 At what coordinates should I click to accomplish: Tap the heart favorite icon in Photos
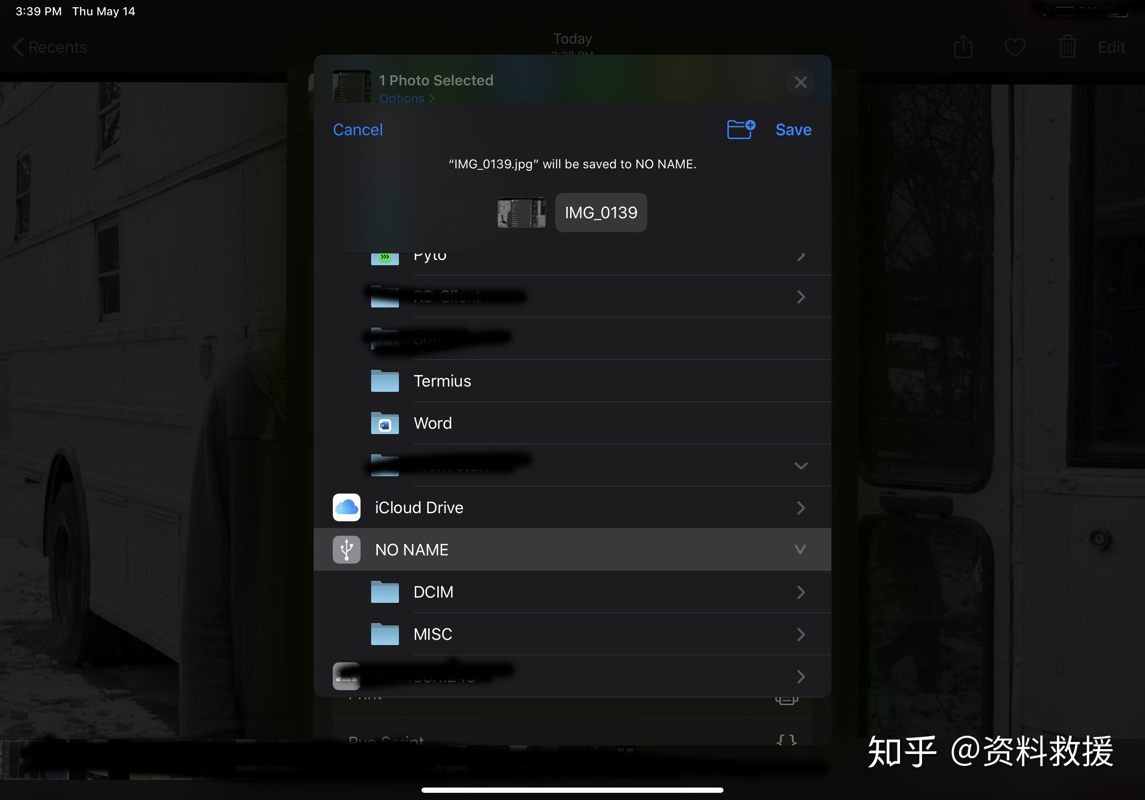tap(1015, 47)
